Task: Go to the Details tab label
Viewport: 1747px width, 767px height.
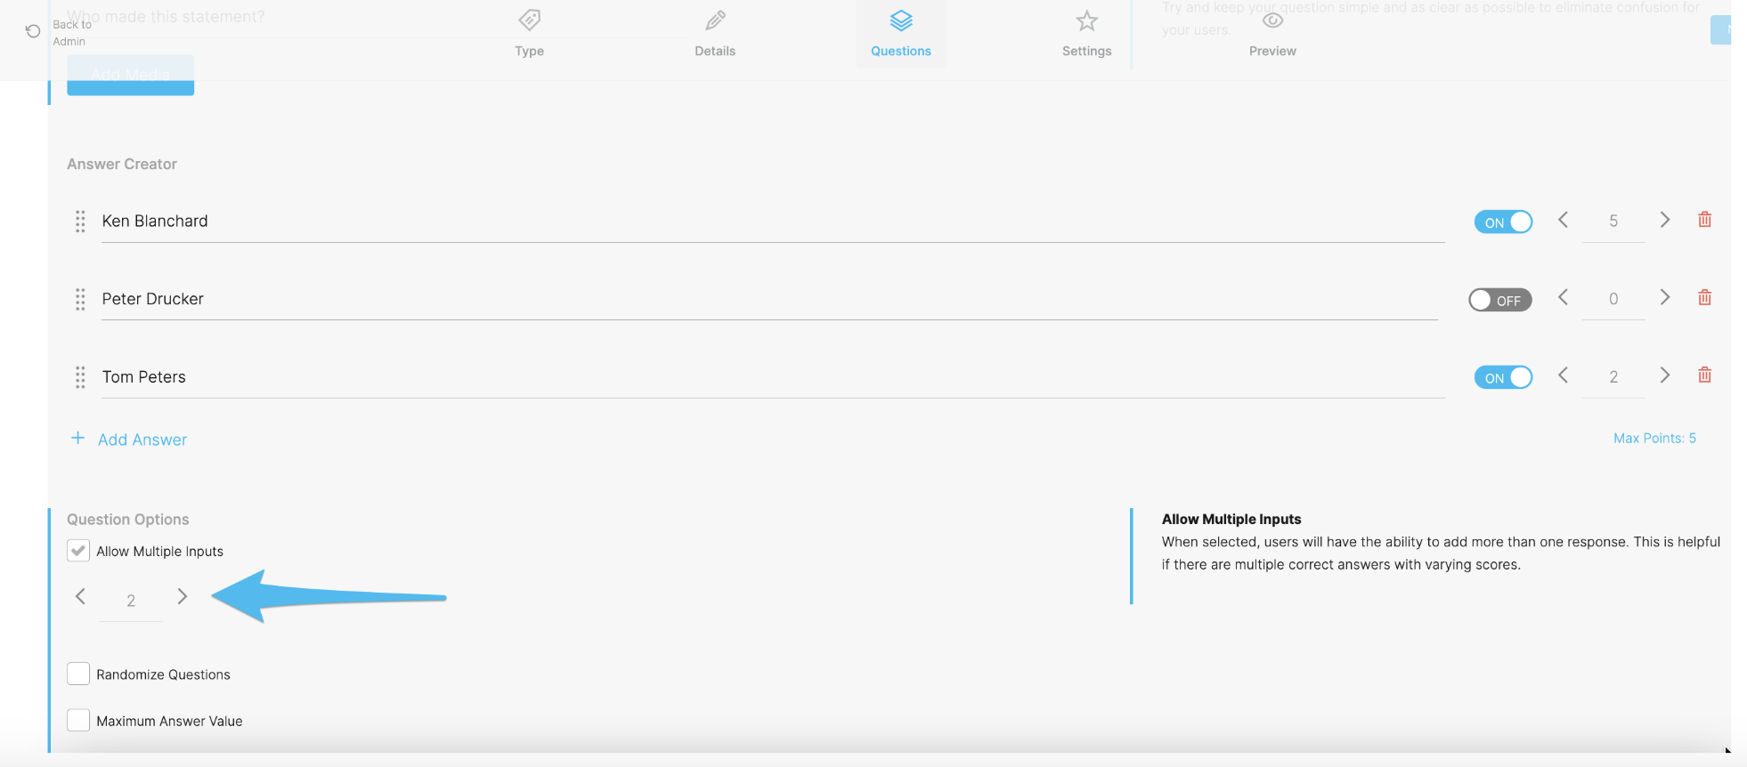Action: click(x=715, y=51)
